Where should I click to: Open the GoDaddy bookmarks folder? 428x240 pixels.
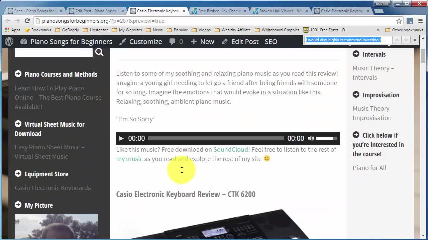(67, 30)
